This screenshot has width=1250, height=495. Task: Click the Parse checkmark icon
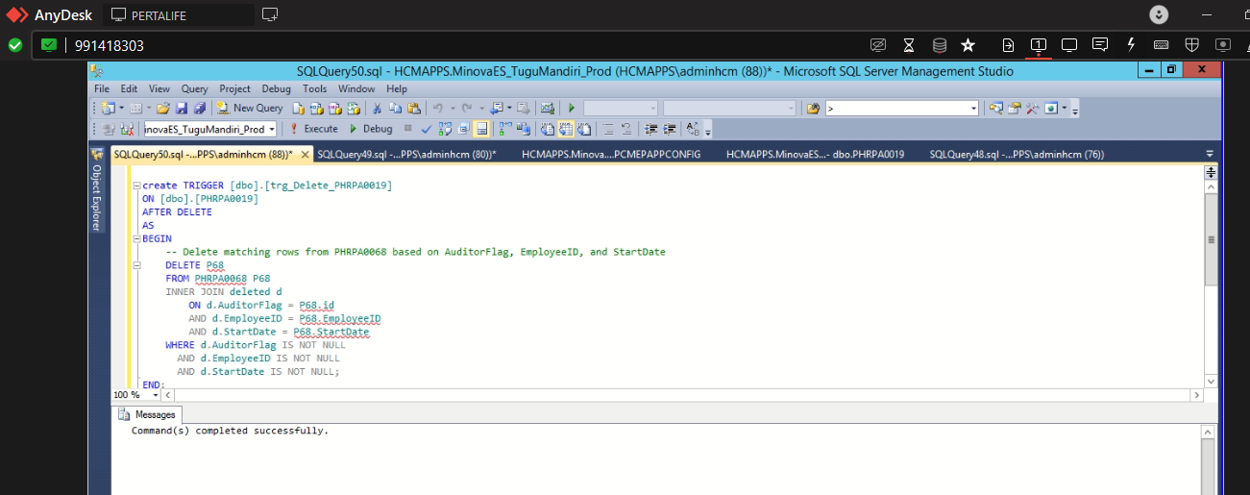(x=426, y=128)
